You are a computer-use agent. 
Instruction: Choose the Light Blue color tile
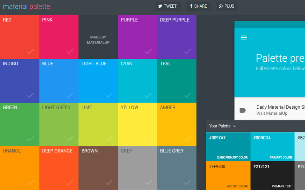[98, 80]
